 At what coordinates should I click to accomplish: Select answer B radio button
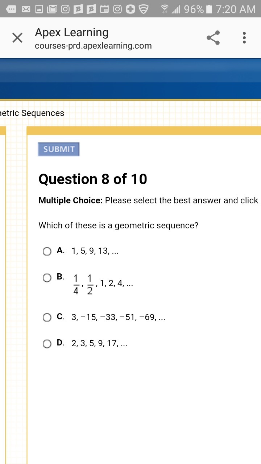click(47, 278)
